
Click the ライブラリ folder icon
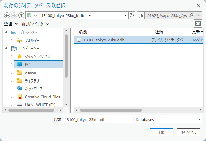20,81
